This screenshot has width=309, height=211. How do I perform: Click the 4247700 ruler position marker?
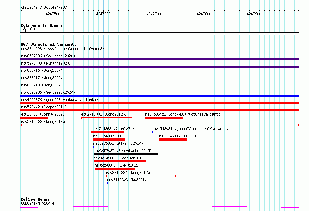153,14
